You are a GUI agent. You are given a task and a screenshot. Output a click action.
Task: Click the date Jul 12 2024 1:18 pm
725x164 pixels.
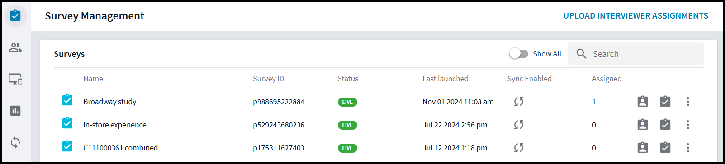click(455, 148)
